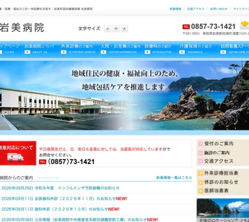The height and width of the screenshot is (222, 249).
Task: Click pink arrow icon beside 施設のご案内
Action: 201,153
